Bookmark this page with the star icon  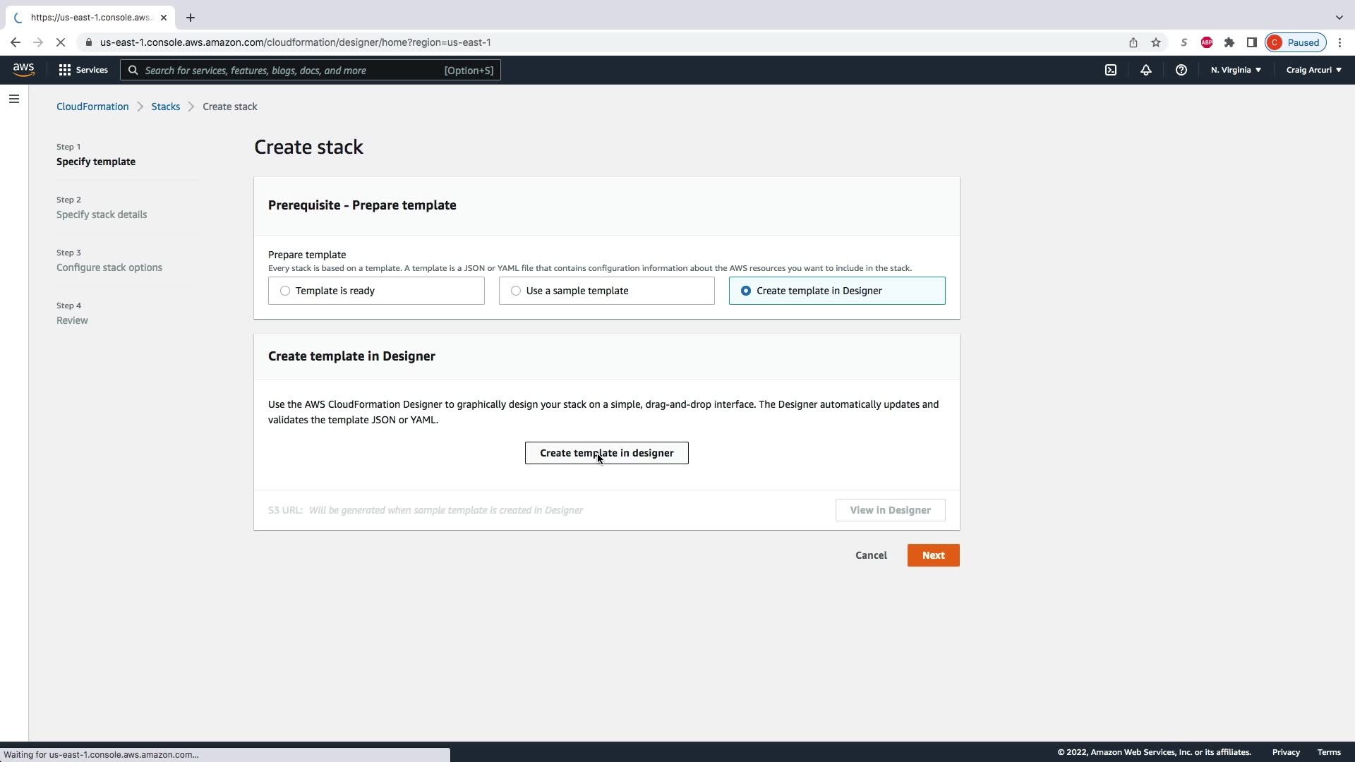point(1156,42)
